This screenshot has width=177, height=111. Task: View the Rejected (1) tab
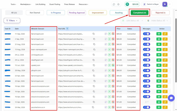[x=160, y=13]
